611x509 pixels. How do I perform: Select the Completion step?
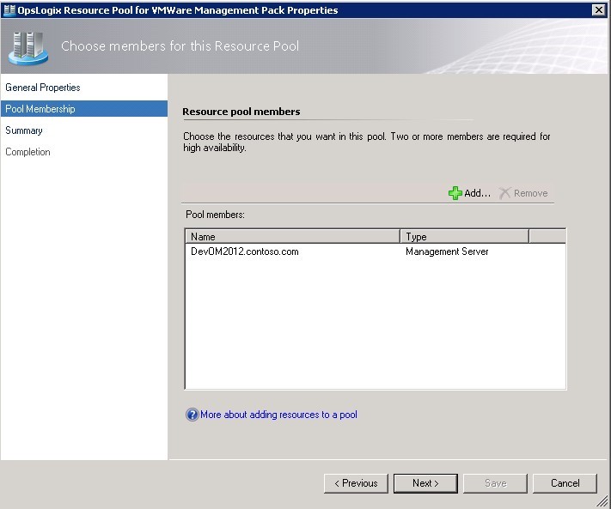28,152
